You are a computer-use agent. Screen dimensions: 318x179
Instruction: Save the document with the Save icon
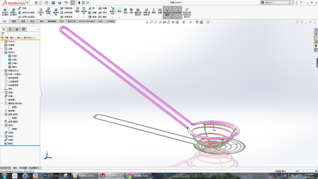pos(53,2)
